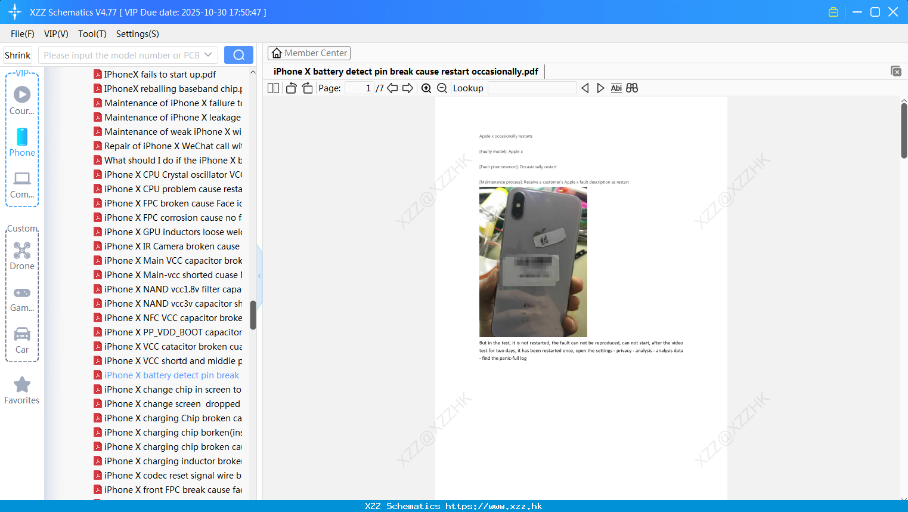Open 'iPhone X PP_VDD_BOOT capacitor' file

coord(168,332)
